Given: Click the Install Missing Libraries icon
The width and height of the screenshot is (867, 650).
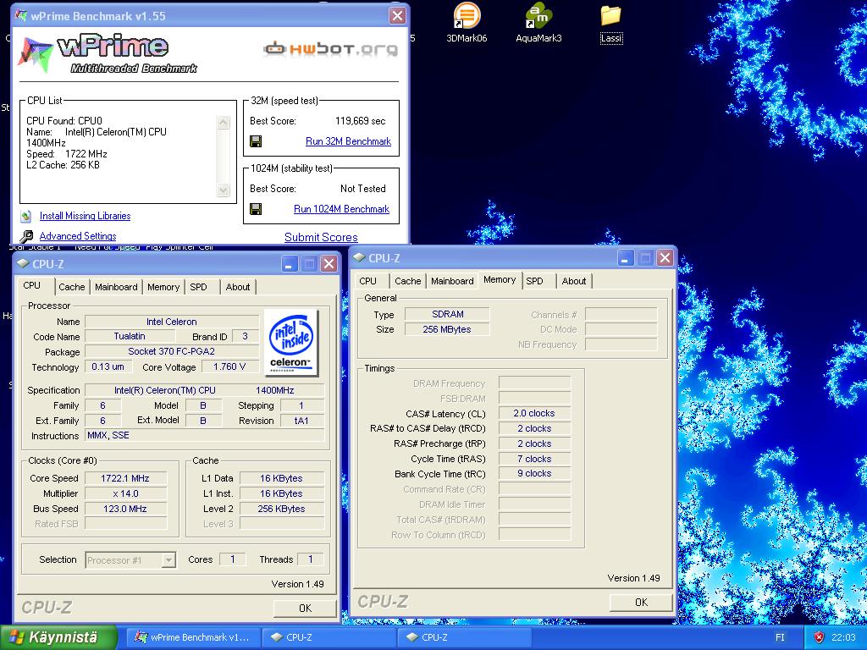Looking at the screenshot, I should 26,216.
